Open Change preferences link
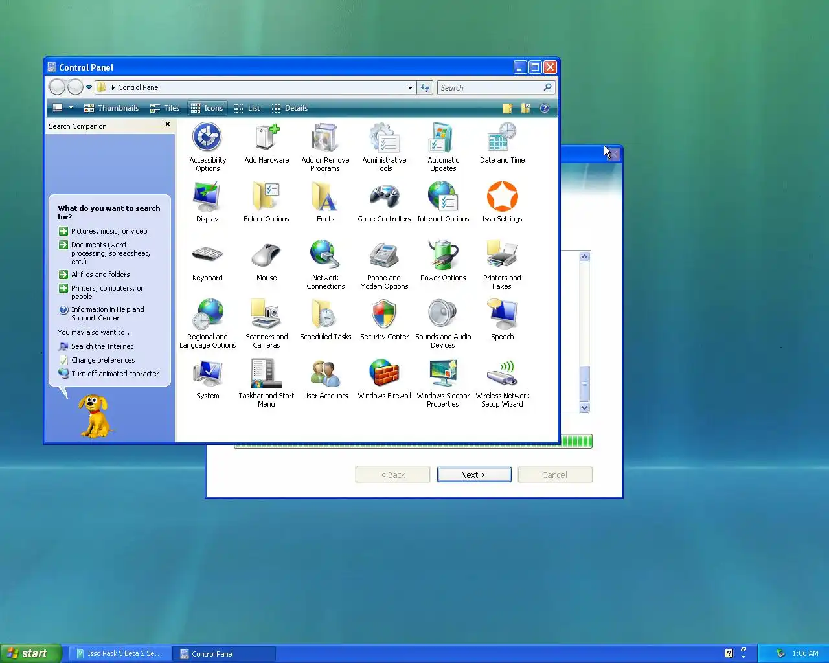This screenshot has height=663, width=829. click(x=97, y=360)
